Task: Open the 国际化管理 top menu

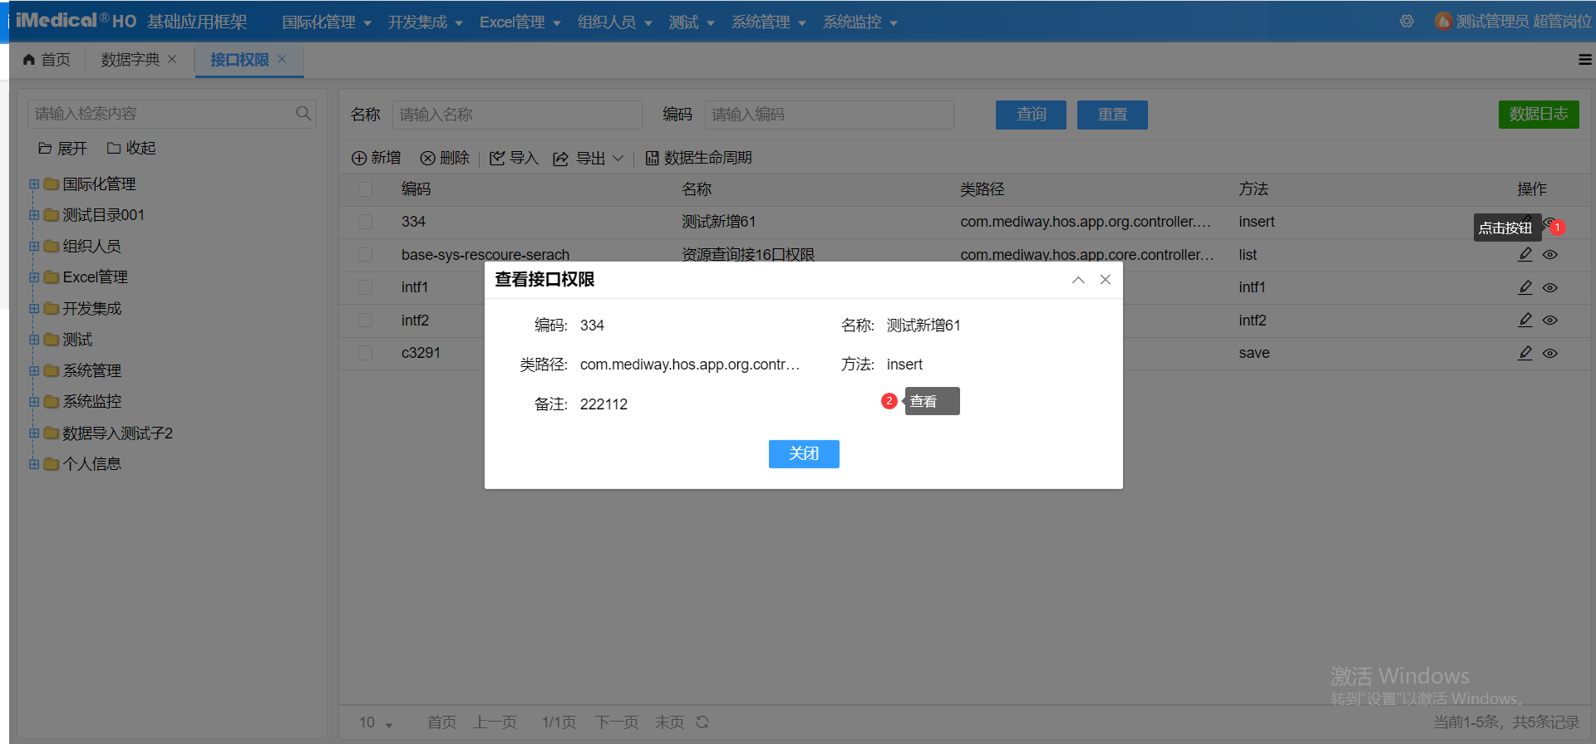Action: tap(326, 22)
